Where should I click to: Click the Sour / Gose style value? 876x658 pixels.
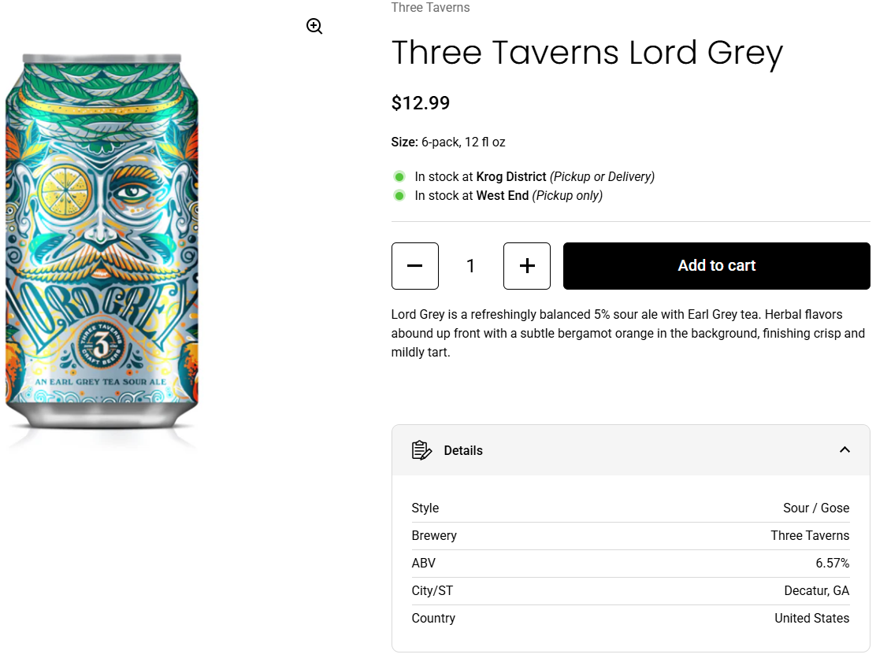[x=816, y=508]
